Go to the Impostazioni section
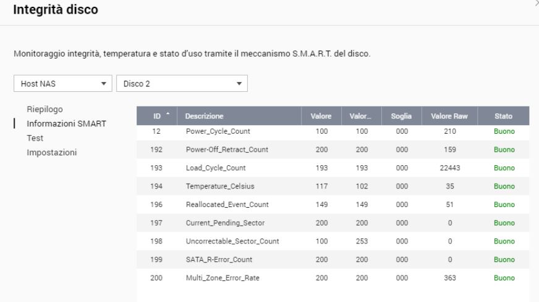 50,152
